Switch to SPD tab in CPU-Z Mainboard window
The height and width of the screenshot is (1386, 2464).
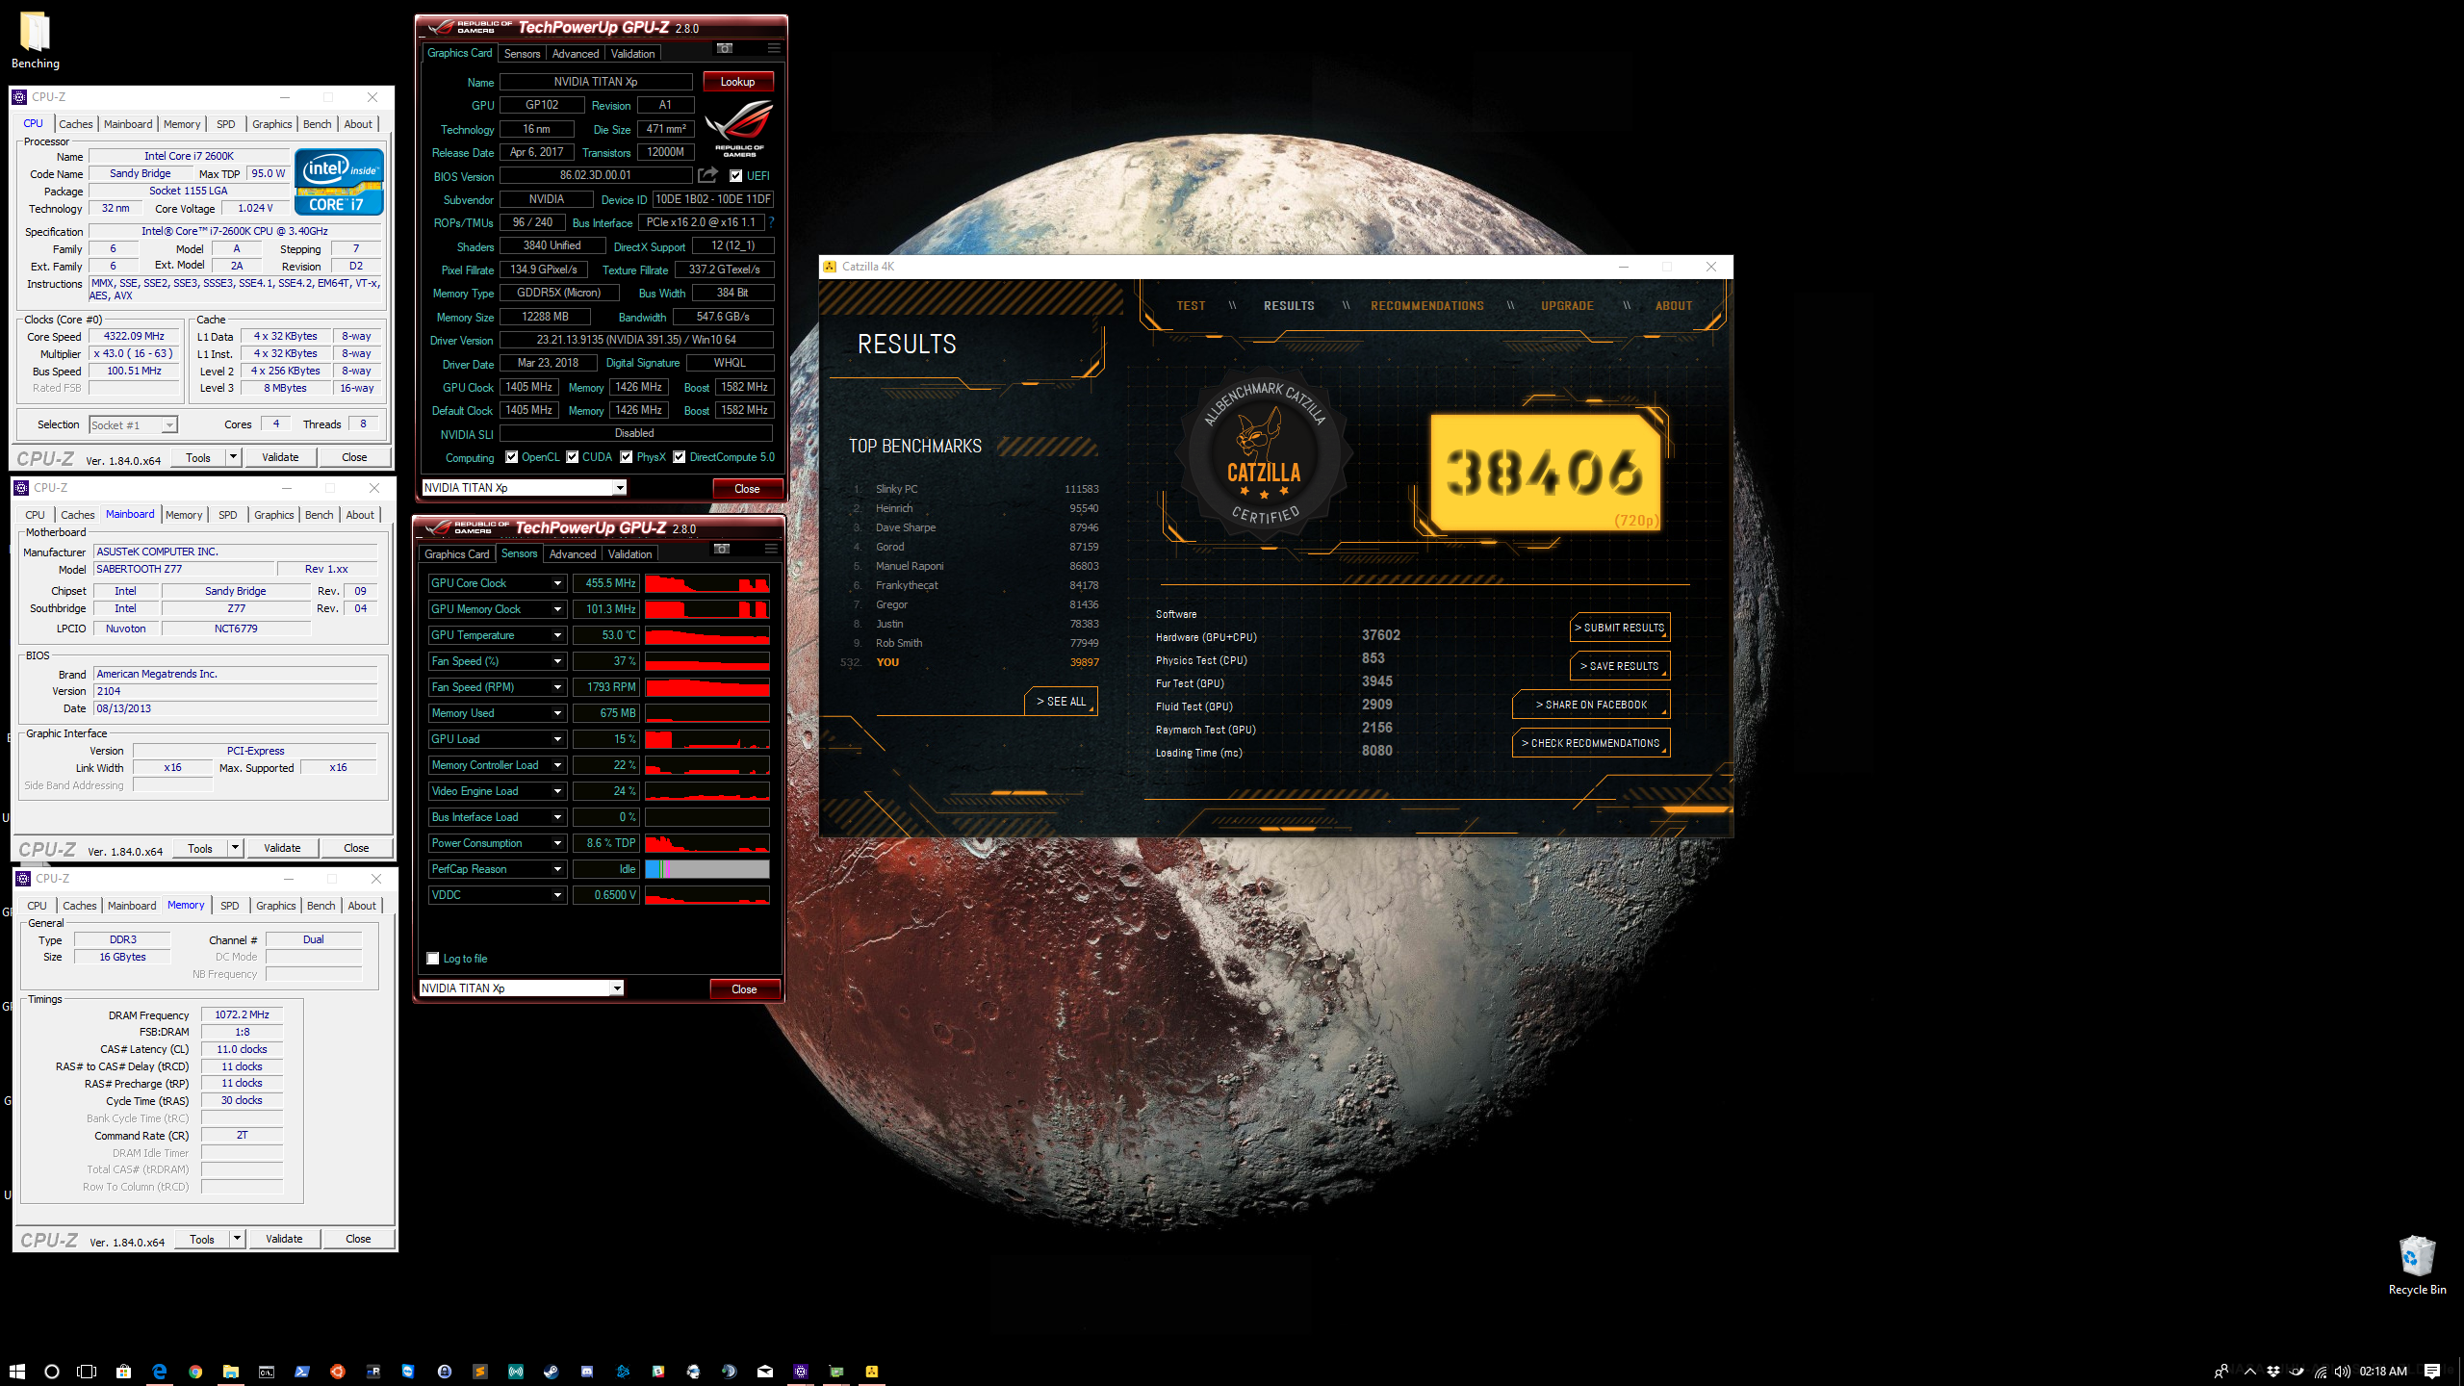228,515
